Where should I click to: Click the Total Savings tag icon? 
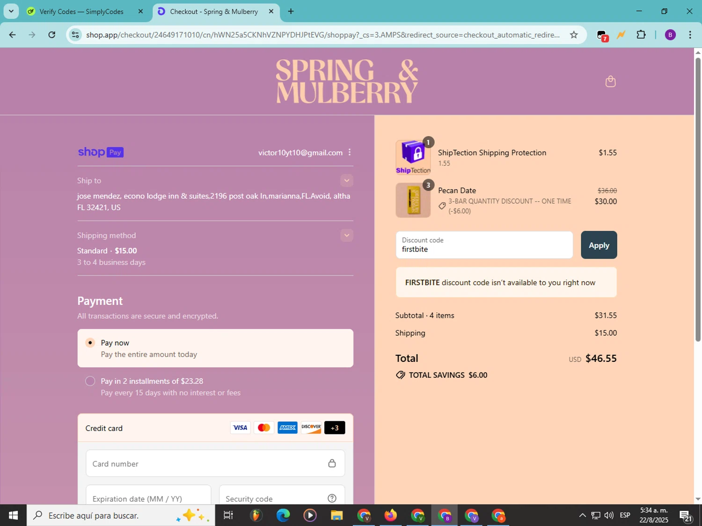(401, 375)
